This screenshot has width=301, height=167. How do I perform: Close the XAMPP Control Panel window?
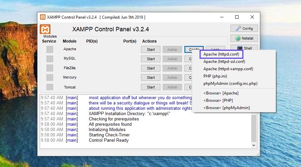click(x=252, y=17)
